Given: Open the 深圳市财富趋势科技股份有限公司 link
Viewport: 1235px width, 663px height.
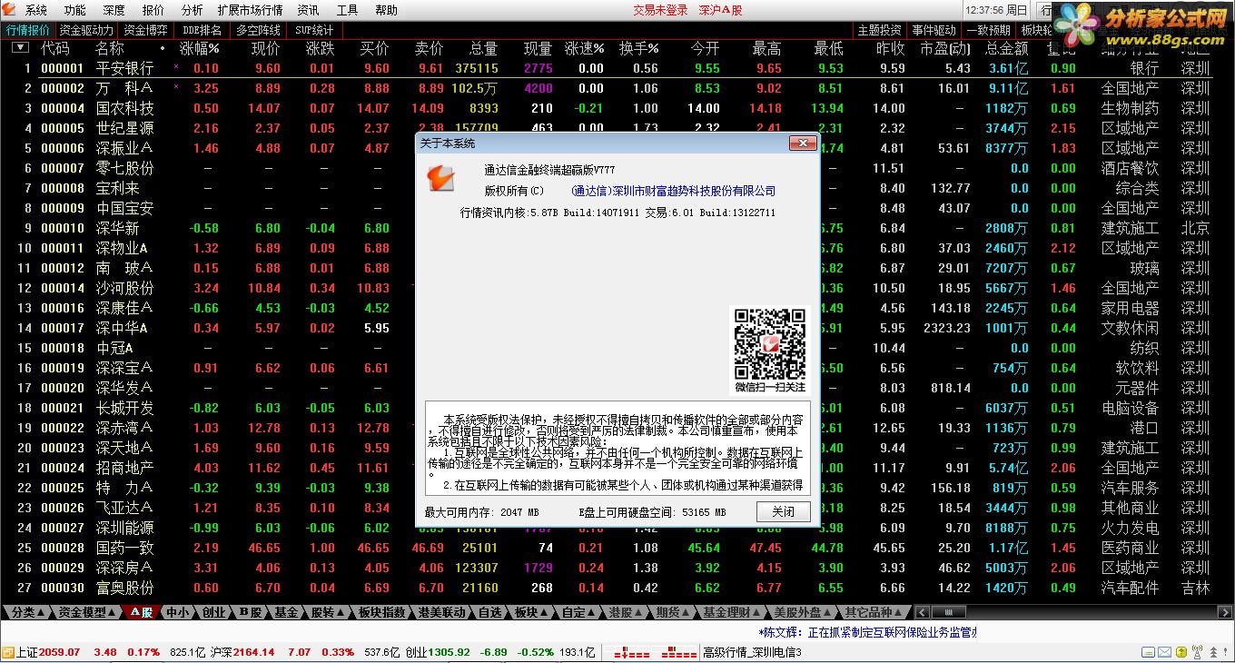Looking at the screenshot, I should pos(674,191).
